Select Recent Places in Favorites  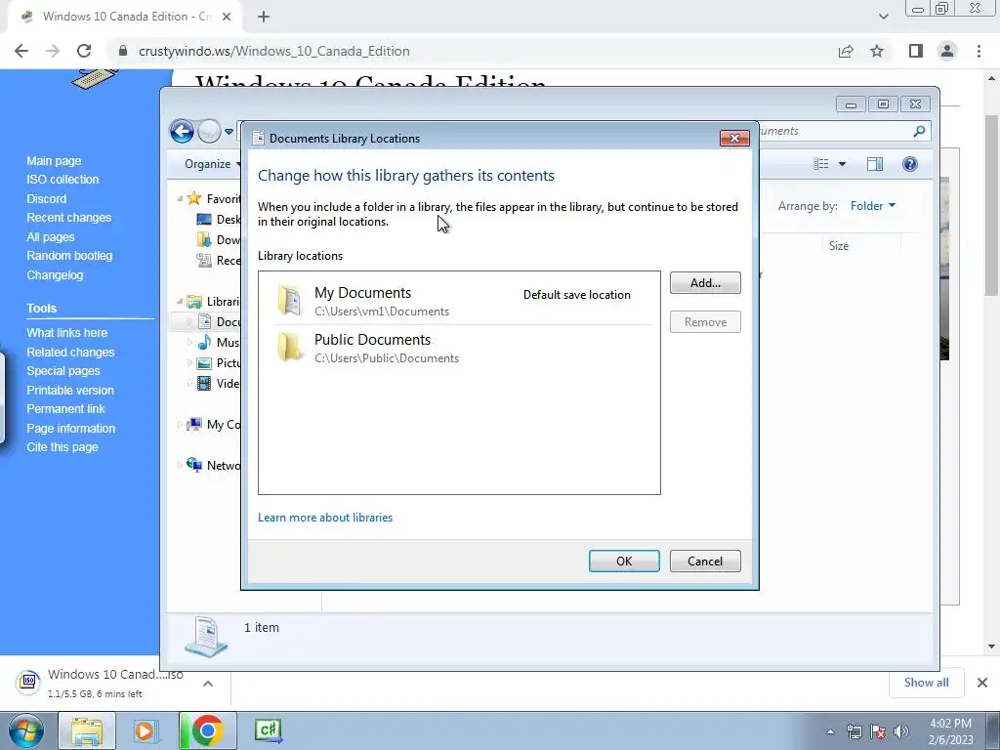(x=220, y=260)
